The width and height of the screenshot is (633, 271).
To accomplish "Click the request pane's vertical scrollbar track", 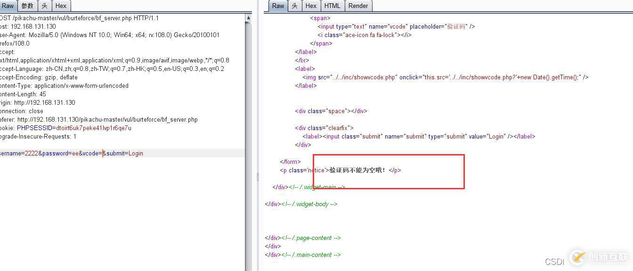I will point(248,146).
